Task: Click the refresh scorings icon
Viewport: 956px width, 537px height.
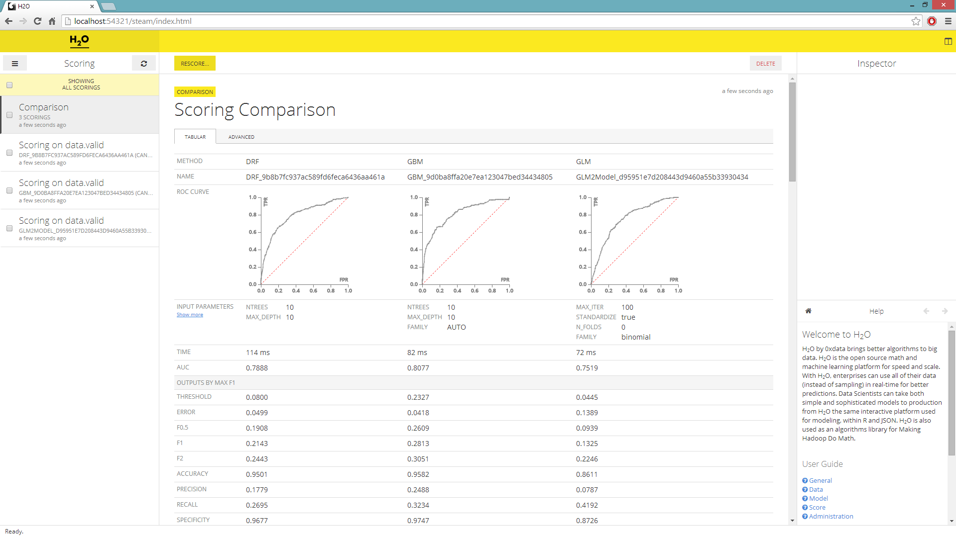Action: pyautogui.click(x=144, y=64)
